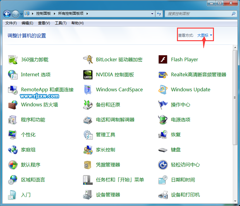Click the Windows 防火墙 brick wall icon
Screen dimensions: 240x206
point(13,105)
